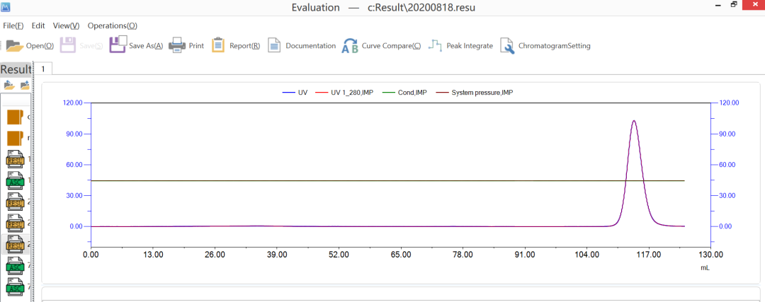765x302 pixels.
Task: Click the first small folder icon under Result
Action: pyautogui.click(x=9, y=86)
